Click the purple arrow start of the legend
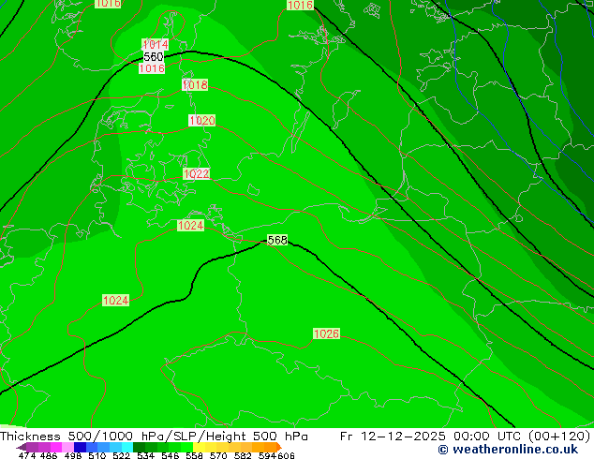Image resolution: width=594 pixels, height=459 pixels. [x=21, y=447]
